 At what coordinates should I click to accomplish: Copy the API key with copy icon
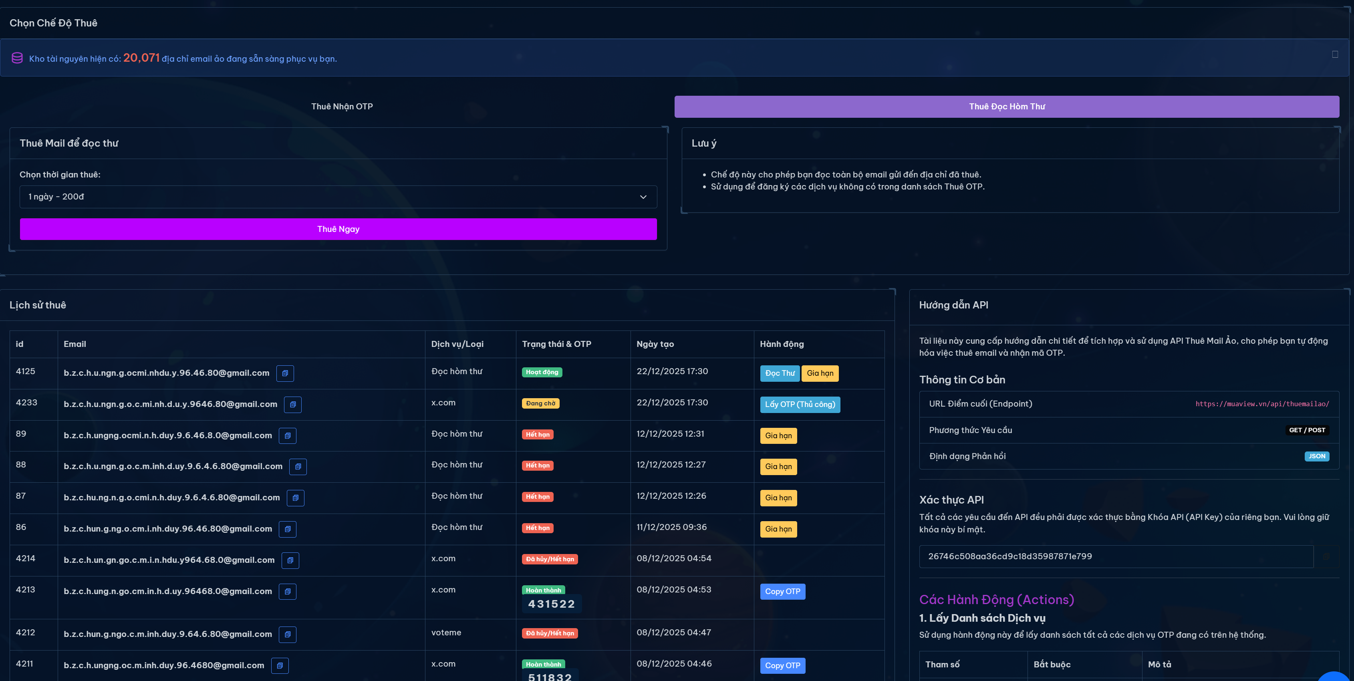tap(1326, 556)
